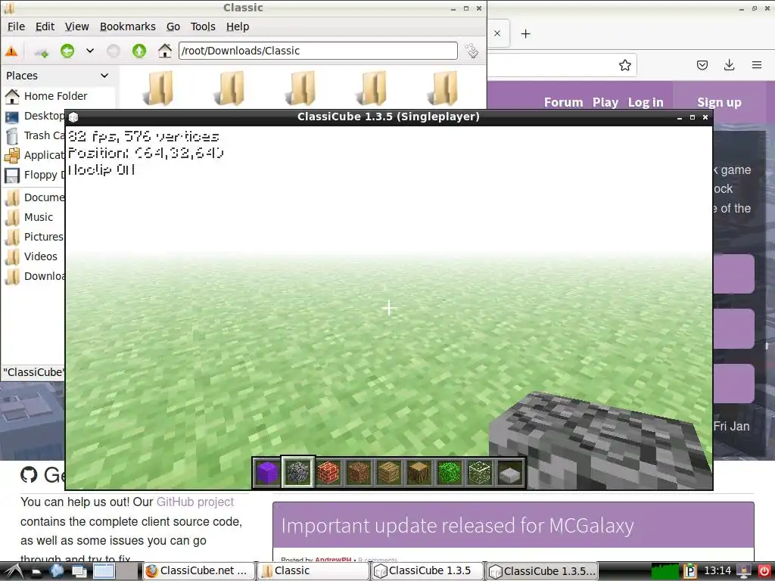Click the go-to-path icon beside the address bar
775x581 pixels.
coord(472,51)
